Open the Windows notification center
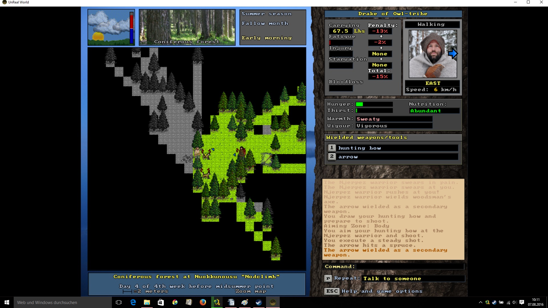 522,302
